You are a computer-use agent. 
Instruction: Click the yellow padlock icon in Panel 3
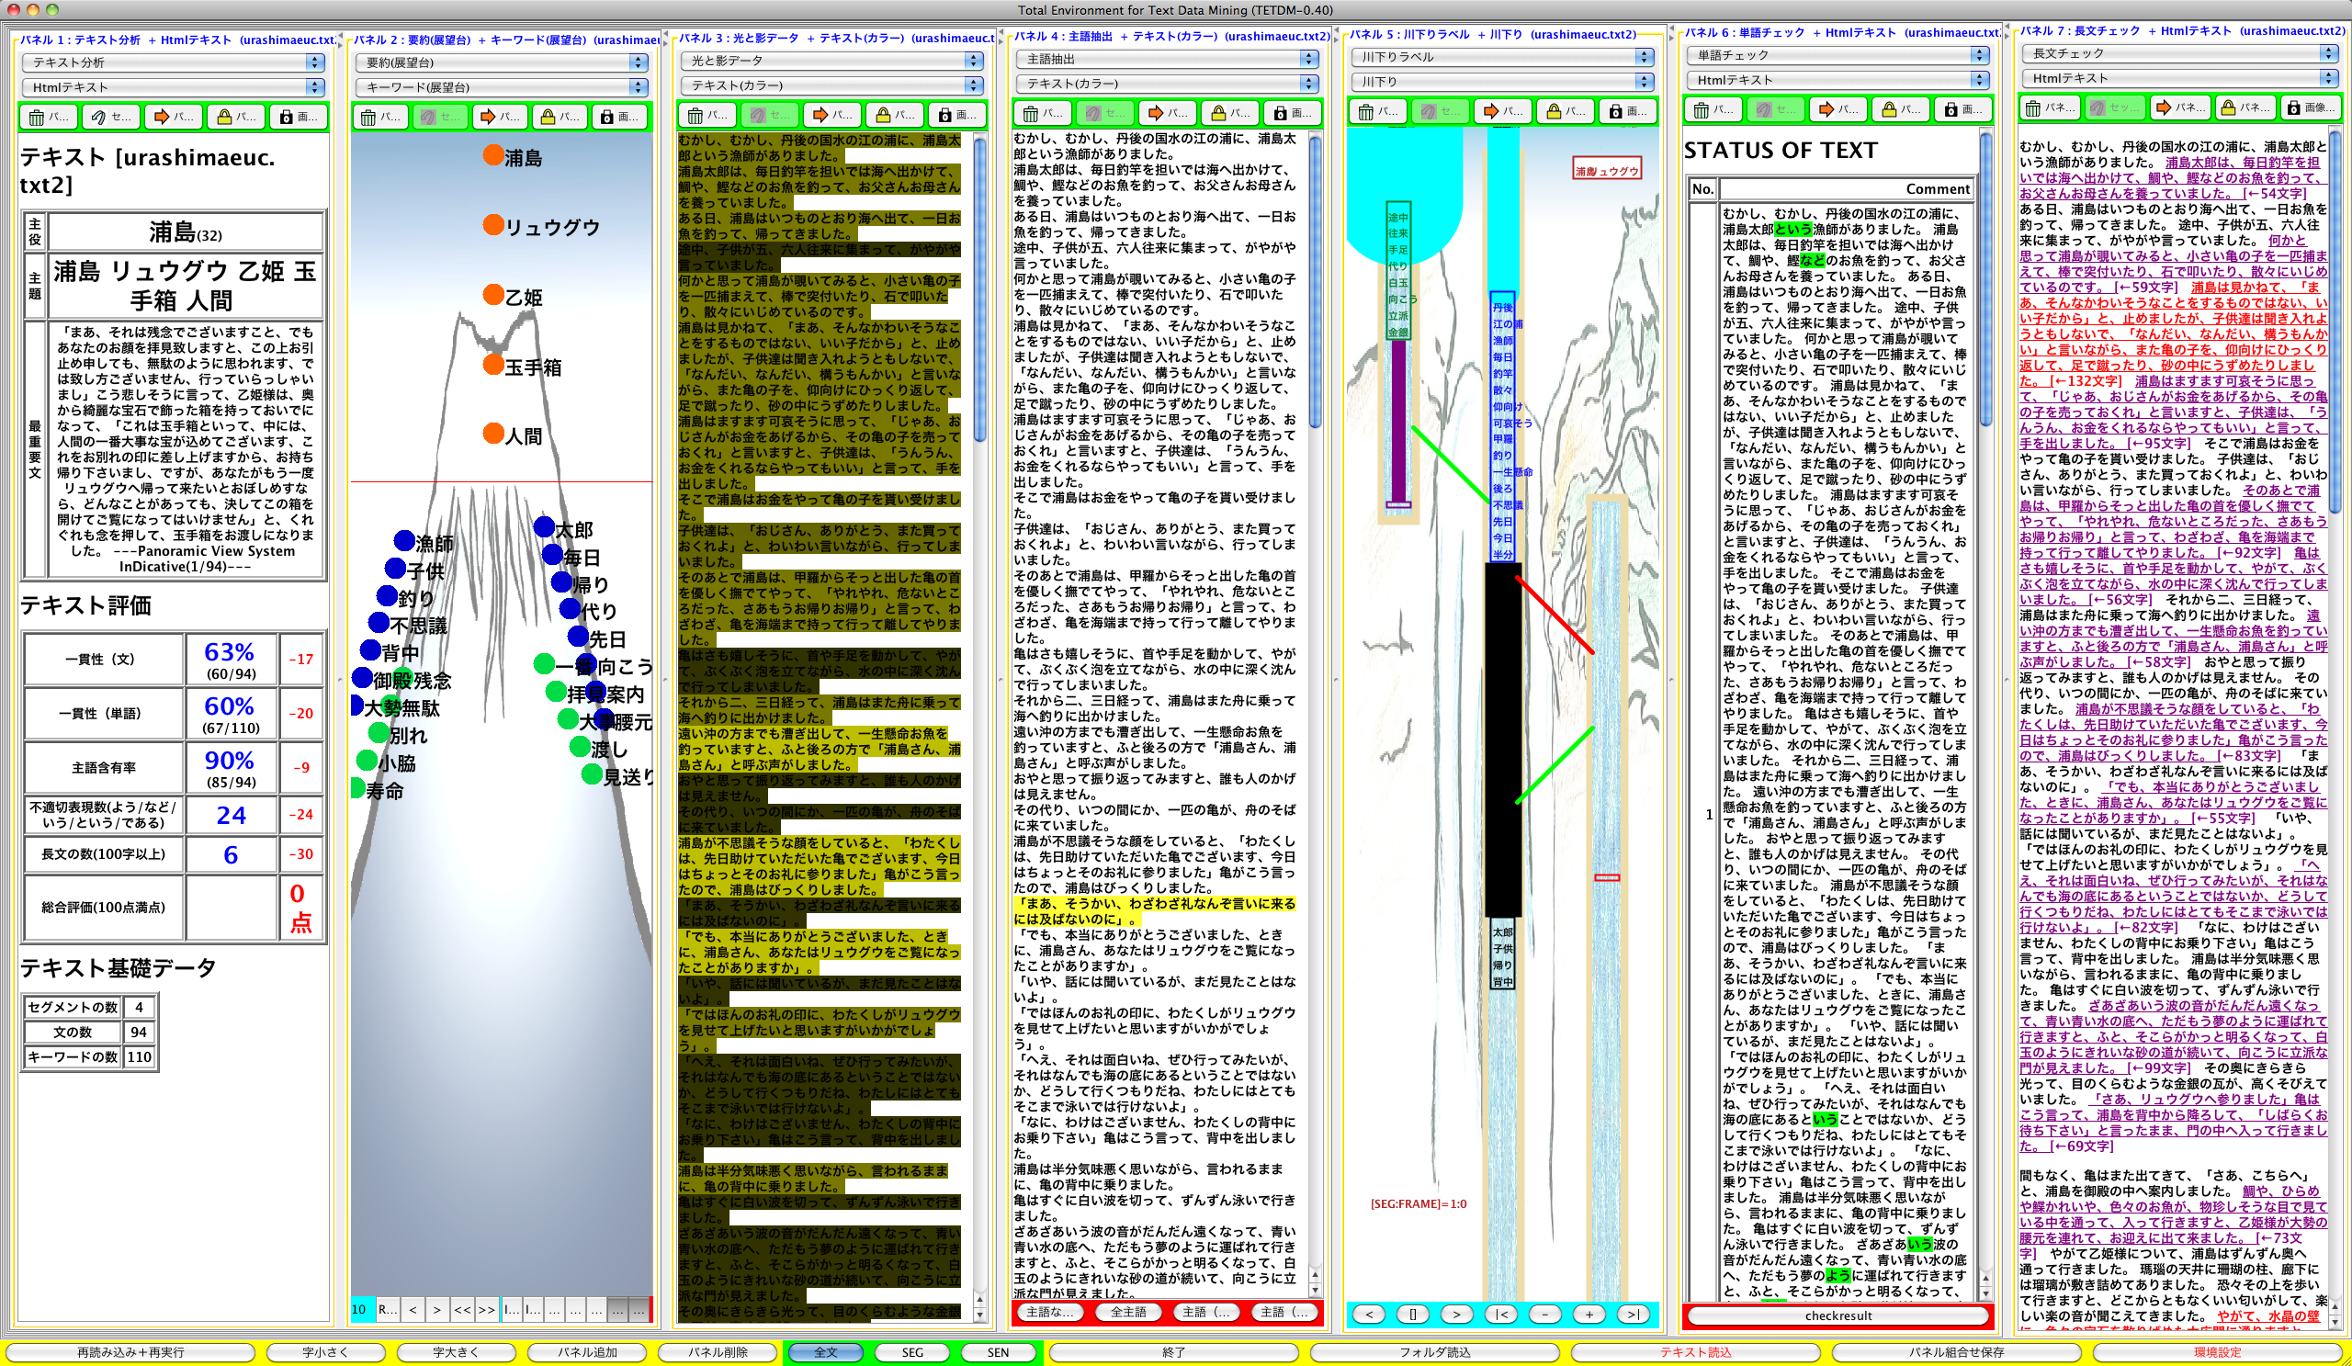coord(883,116)
